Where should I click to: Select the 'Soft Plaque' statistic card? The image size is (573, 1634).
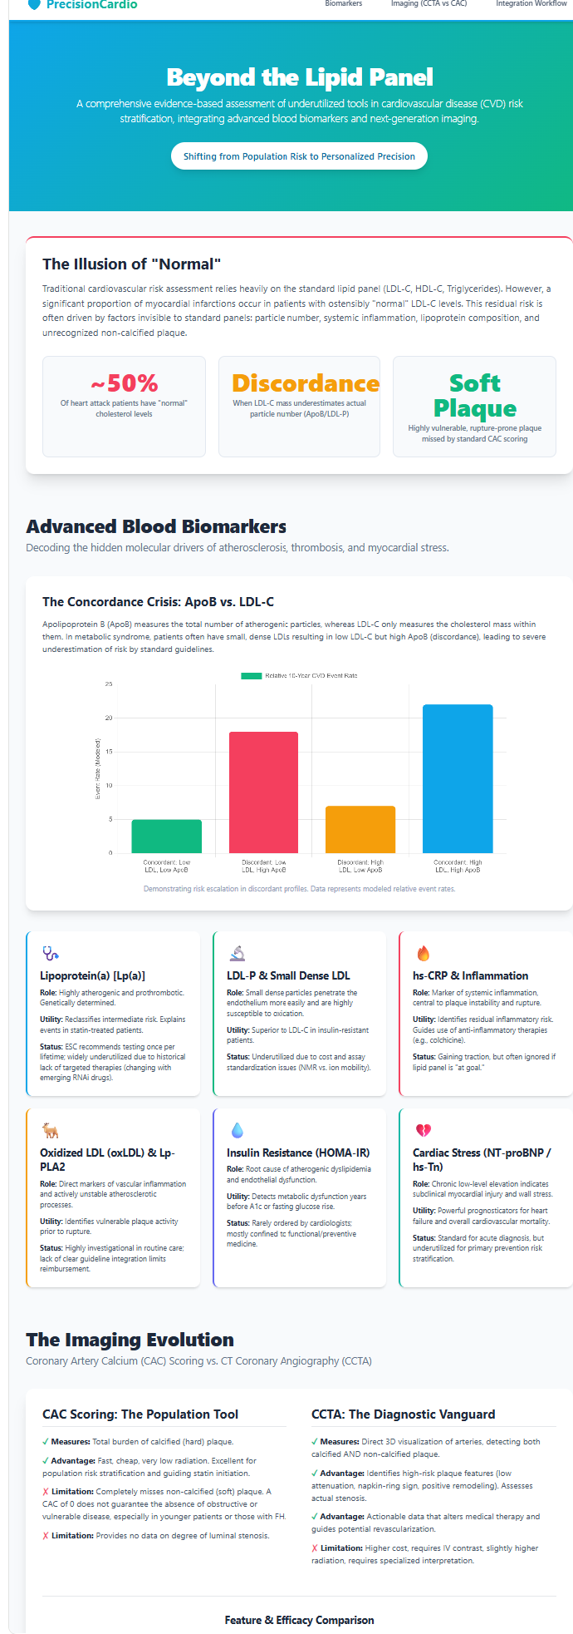(x=474, y=406)
